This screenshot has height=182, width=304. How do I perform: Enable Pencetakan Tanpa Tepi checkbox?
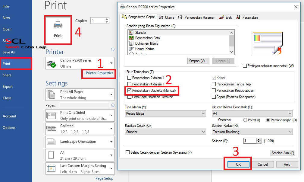[x=214, y=84]
